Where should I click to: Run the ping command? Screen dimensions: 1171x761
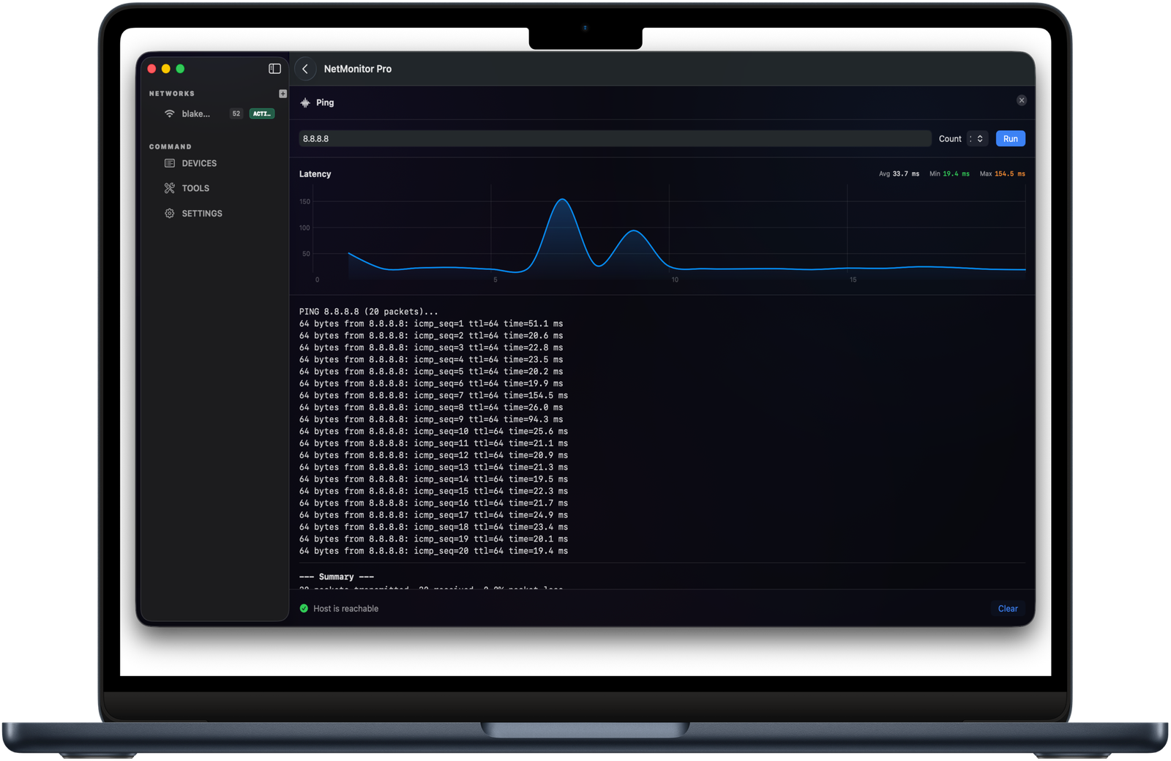1011,139
